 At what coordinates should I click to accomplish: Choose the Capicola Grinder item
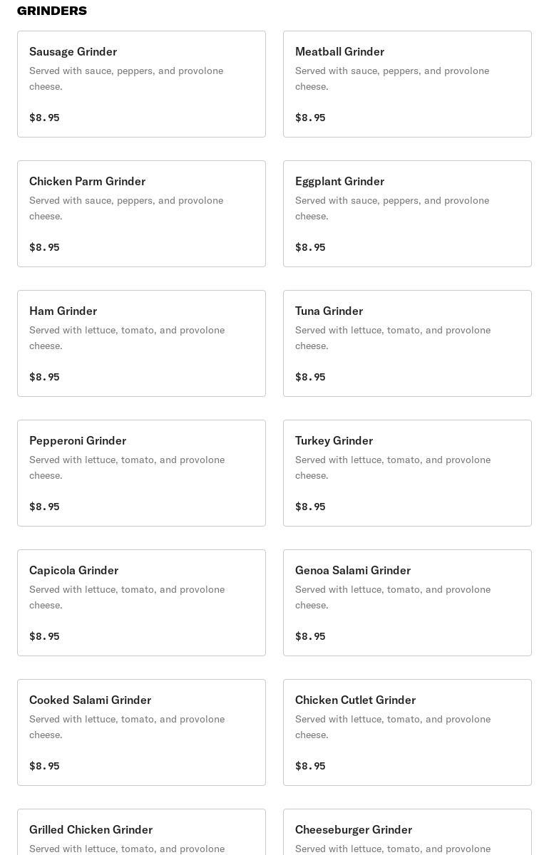pyautogui.click(x=141, y=603)
